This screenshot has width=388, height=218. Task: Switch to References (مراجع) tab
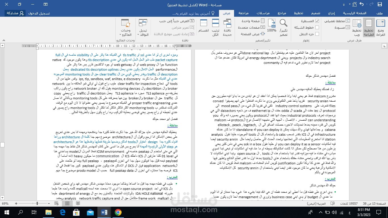click(282, 13)
